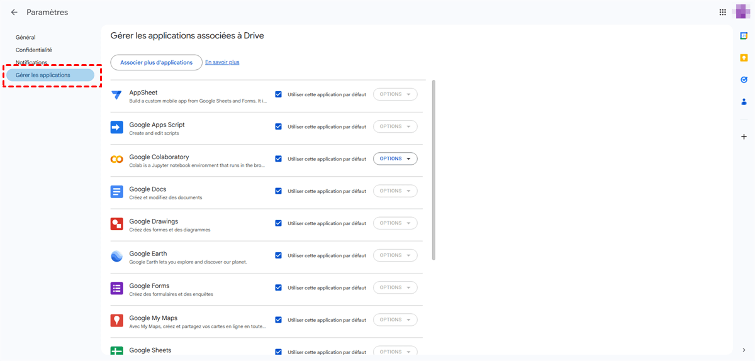755x361 pixels.
Task: Go back using the arrow icon
Action: tap(14, 12)
